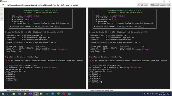
Task: Click IPv4 address 192.168.1.4 in jerry terminal
Action: (146, 50)
